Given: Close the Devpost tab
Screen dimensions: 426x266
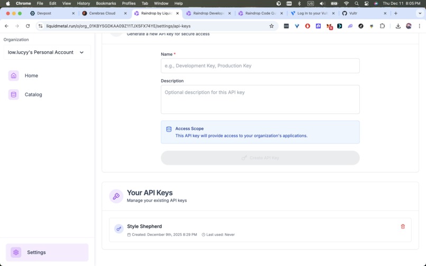Looking at the screenshot, I should point(73,13).
